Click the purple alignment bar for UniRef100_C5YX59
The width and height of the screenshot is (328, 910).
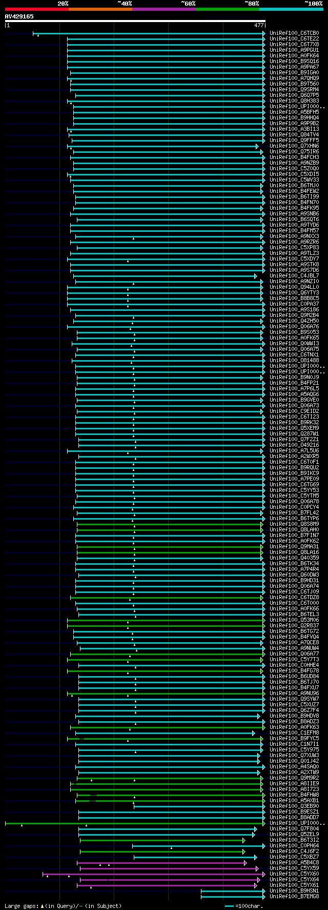tap(170, 868)
